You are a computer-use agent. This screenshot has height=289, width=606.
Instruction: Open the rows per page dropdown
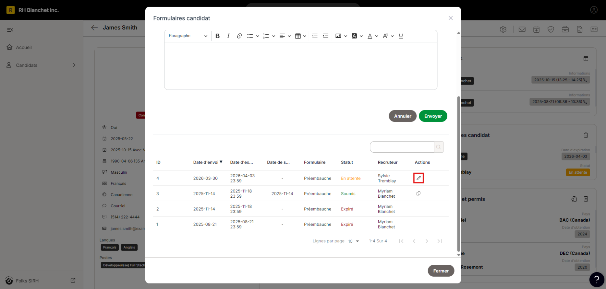(354, 241)
